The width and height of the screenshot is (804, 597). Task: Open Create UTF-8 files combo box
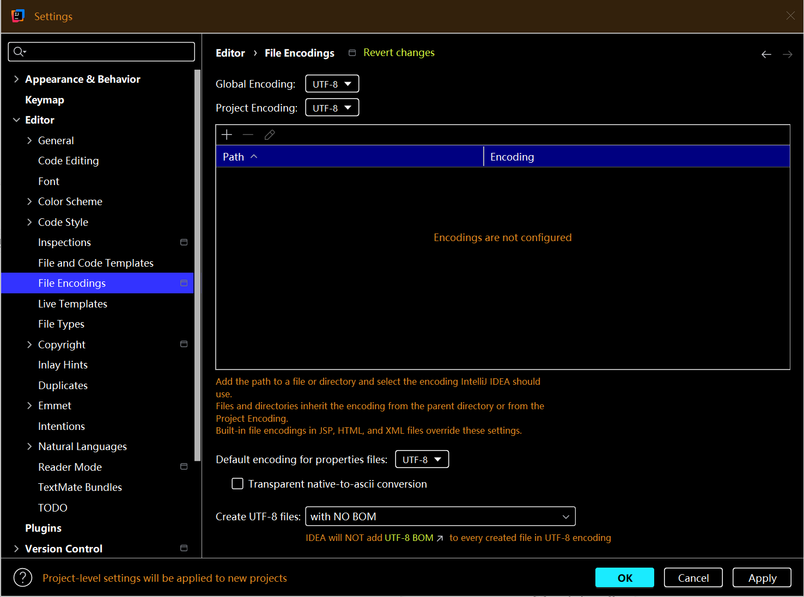(440, 516)
